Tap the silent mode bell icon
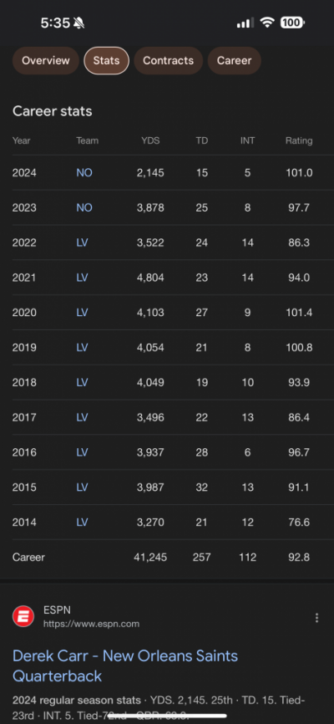The width and height of the screenshot is (334, 724). coord(78,23)
